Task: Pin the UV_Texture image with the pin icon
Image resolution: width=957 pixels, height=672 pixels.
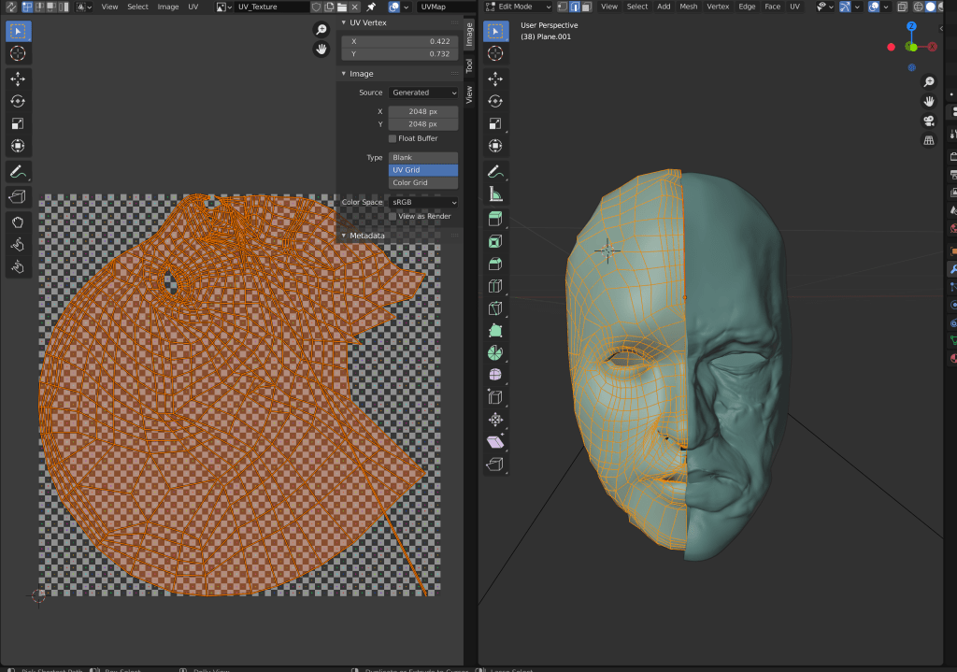Action: pos(371,7)
